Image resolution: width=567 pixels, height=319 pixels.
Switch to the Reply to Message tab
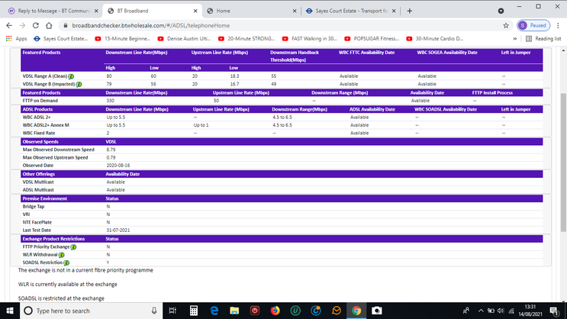click(53, 11)
